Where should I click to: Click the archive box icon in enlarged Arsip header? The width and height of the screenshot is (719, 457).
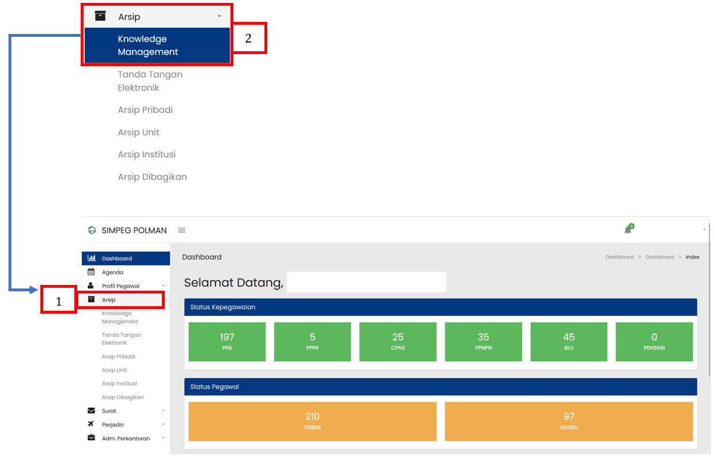[x=100, y=16]
